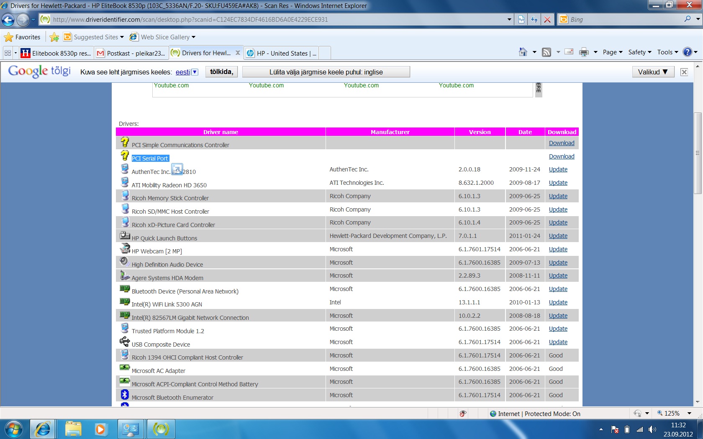The image size is (703, 439).
Task: Close the Drivers for Hewl... tab
Action: point(238,53)
